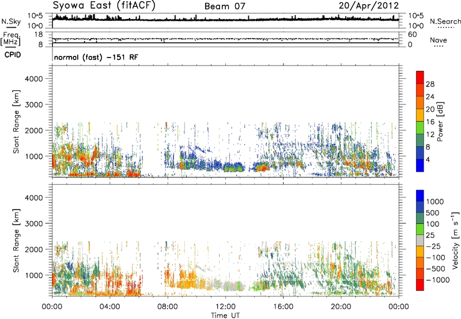Pick the light green 12–16 dB power swatch
Screen dimensions: 461x319
coord(420,128)
